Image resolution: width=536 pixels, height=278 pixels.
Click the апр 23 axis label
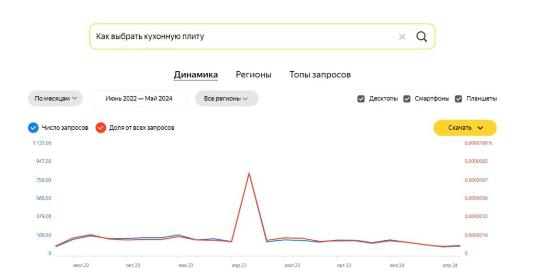[239, 265]
